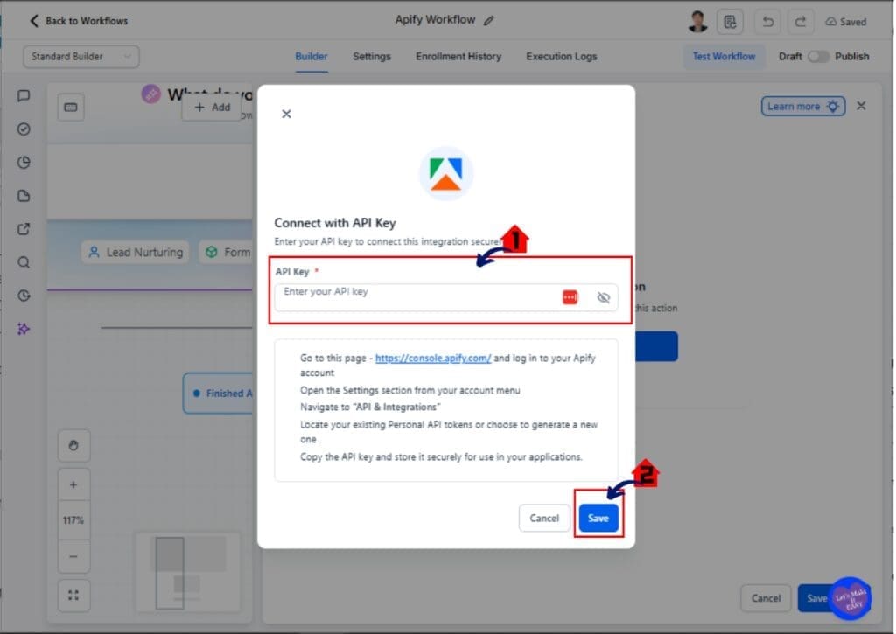
Task: Click the Add button
Action: click(x=213, y=108)
